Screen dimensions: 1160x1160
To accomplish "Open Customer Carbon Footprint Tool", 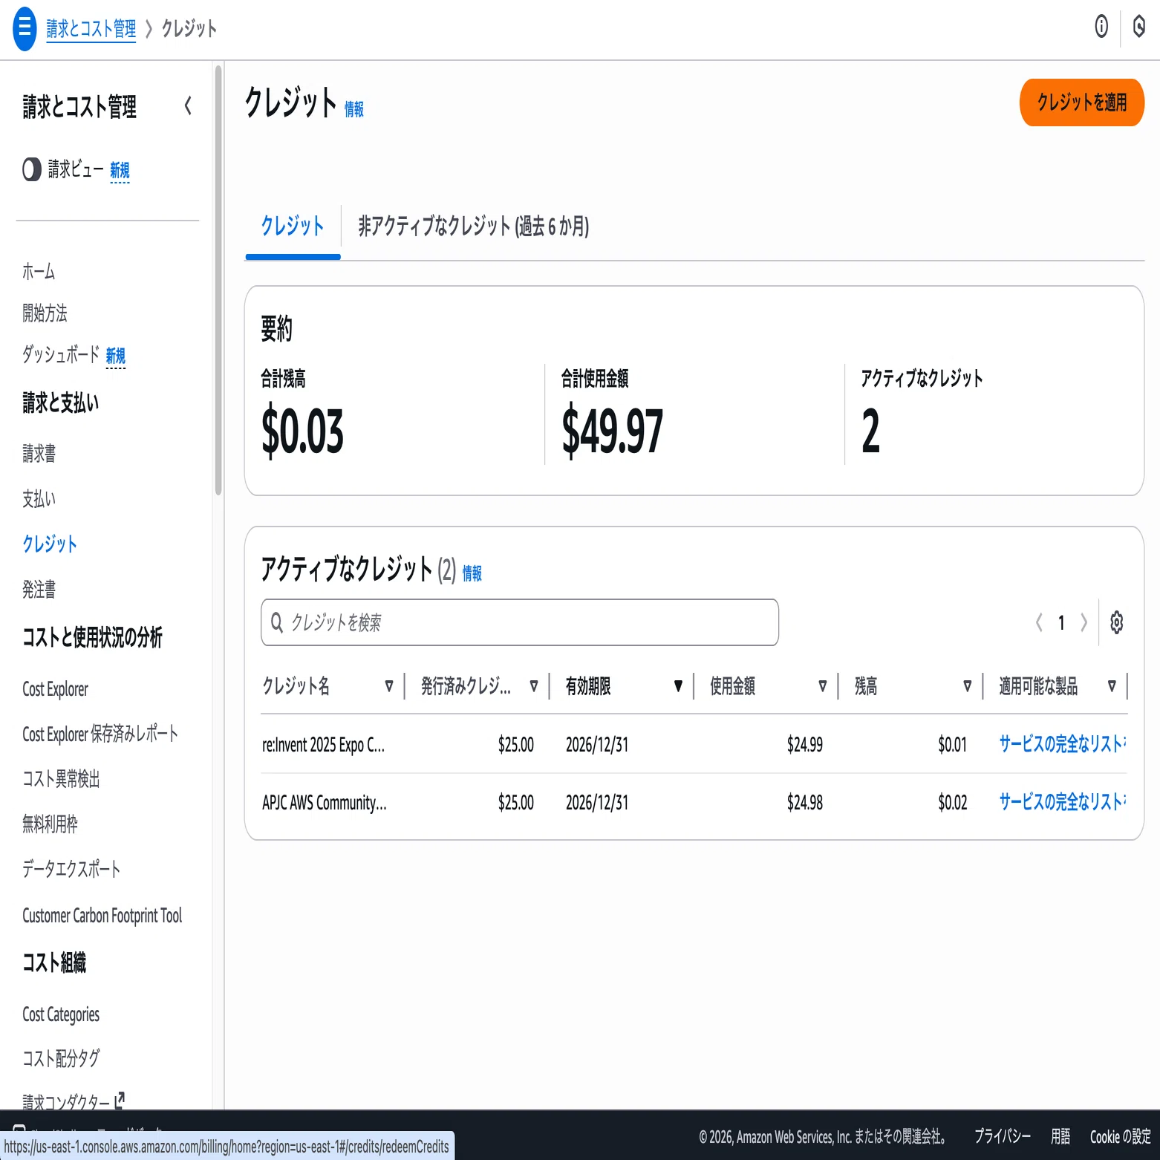I will coord(102,916).
